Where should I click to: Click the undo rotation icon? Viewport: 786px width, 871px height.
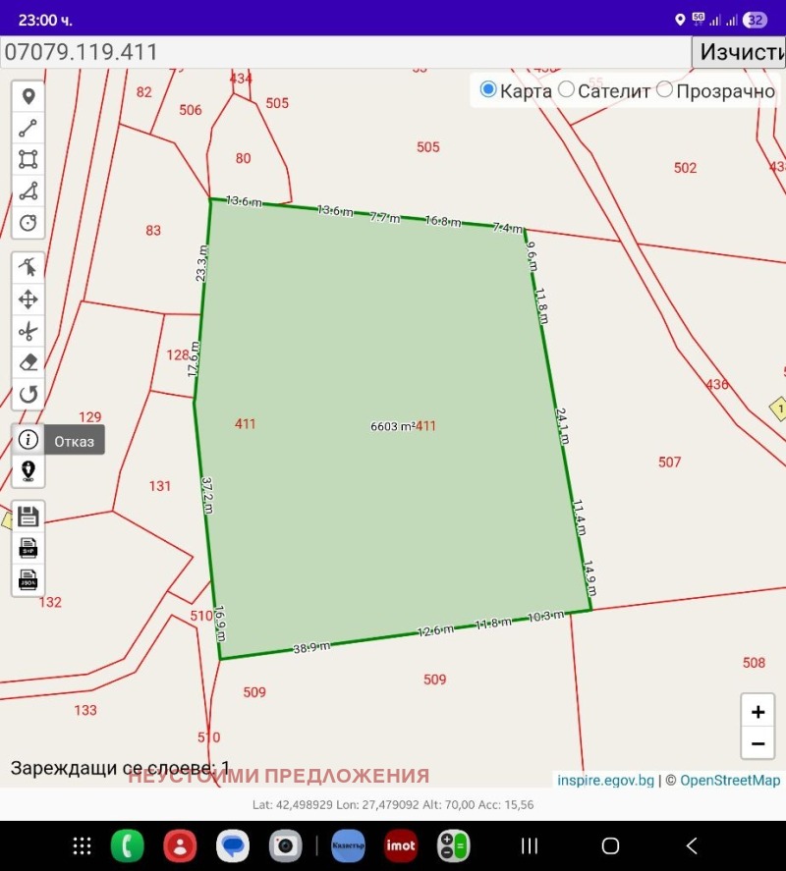28,394
